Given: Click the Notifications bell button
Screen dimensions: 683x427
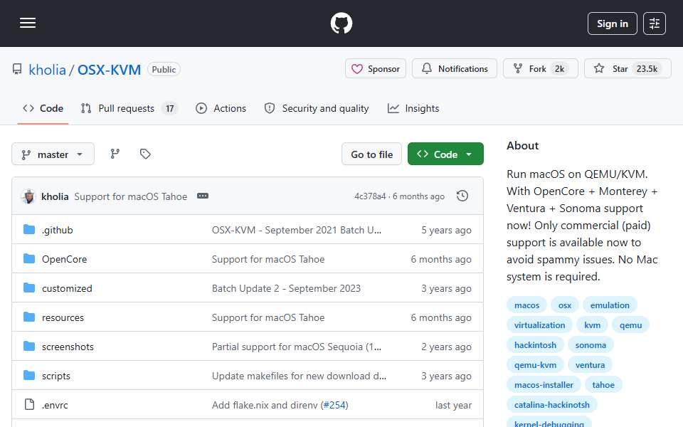Looking at the screenshot, I should [455, 69].
